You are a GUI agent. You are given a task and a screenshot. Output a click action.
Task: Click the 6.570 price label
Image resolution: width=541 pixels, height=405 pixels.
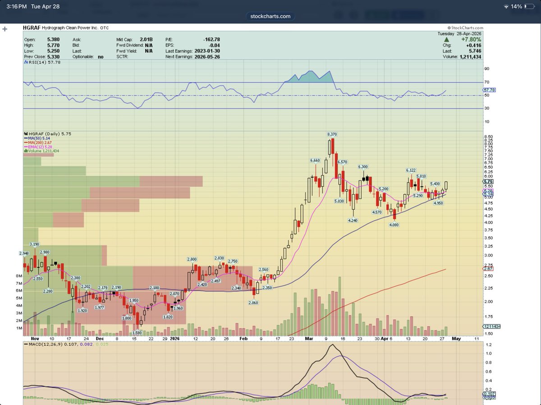click(x=342, y=162)
